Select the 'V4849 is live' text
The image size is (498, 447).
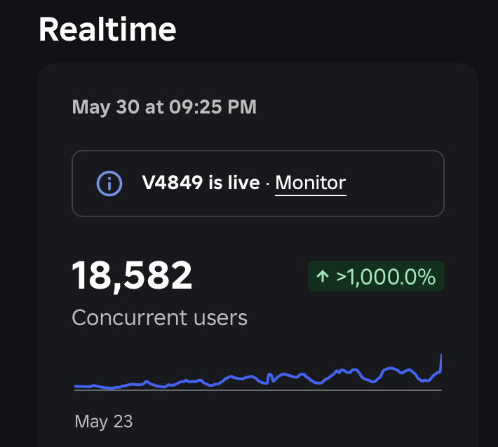(x=201, y=183)
